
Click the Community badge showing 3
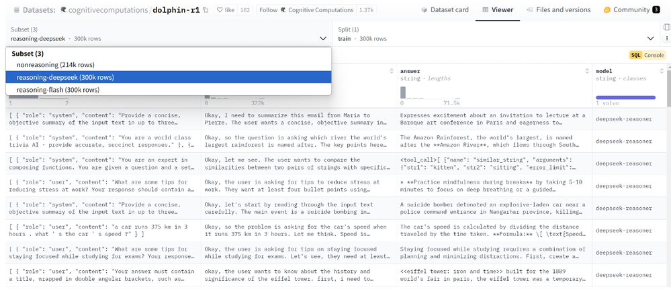[x=656, y=10]
